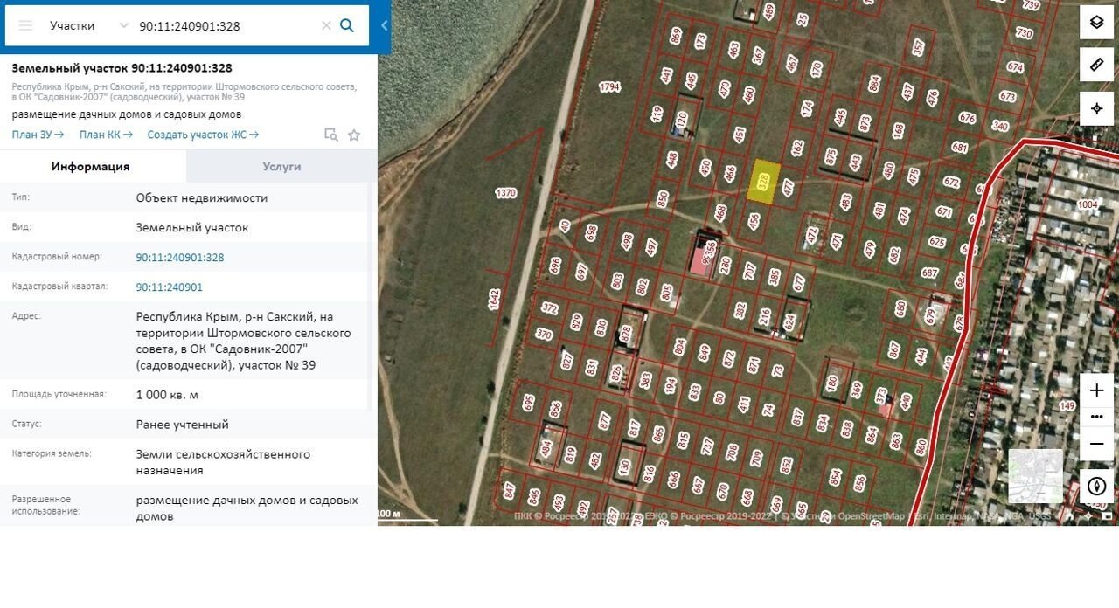Select the Информация tab
This screenshot has height=608, width=1119.
point(90,166)
